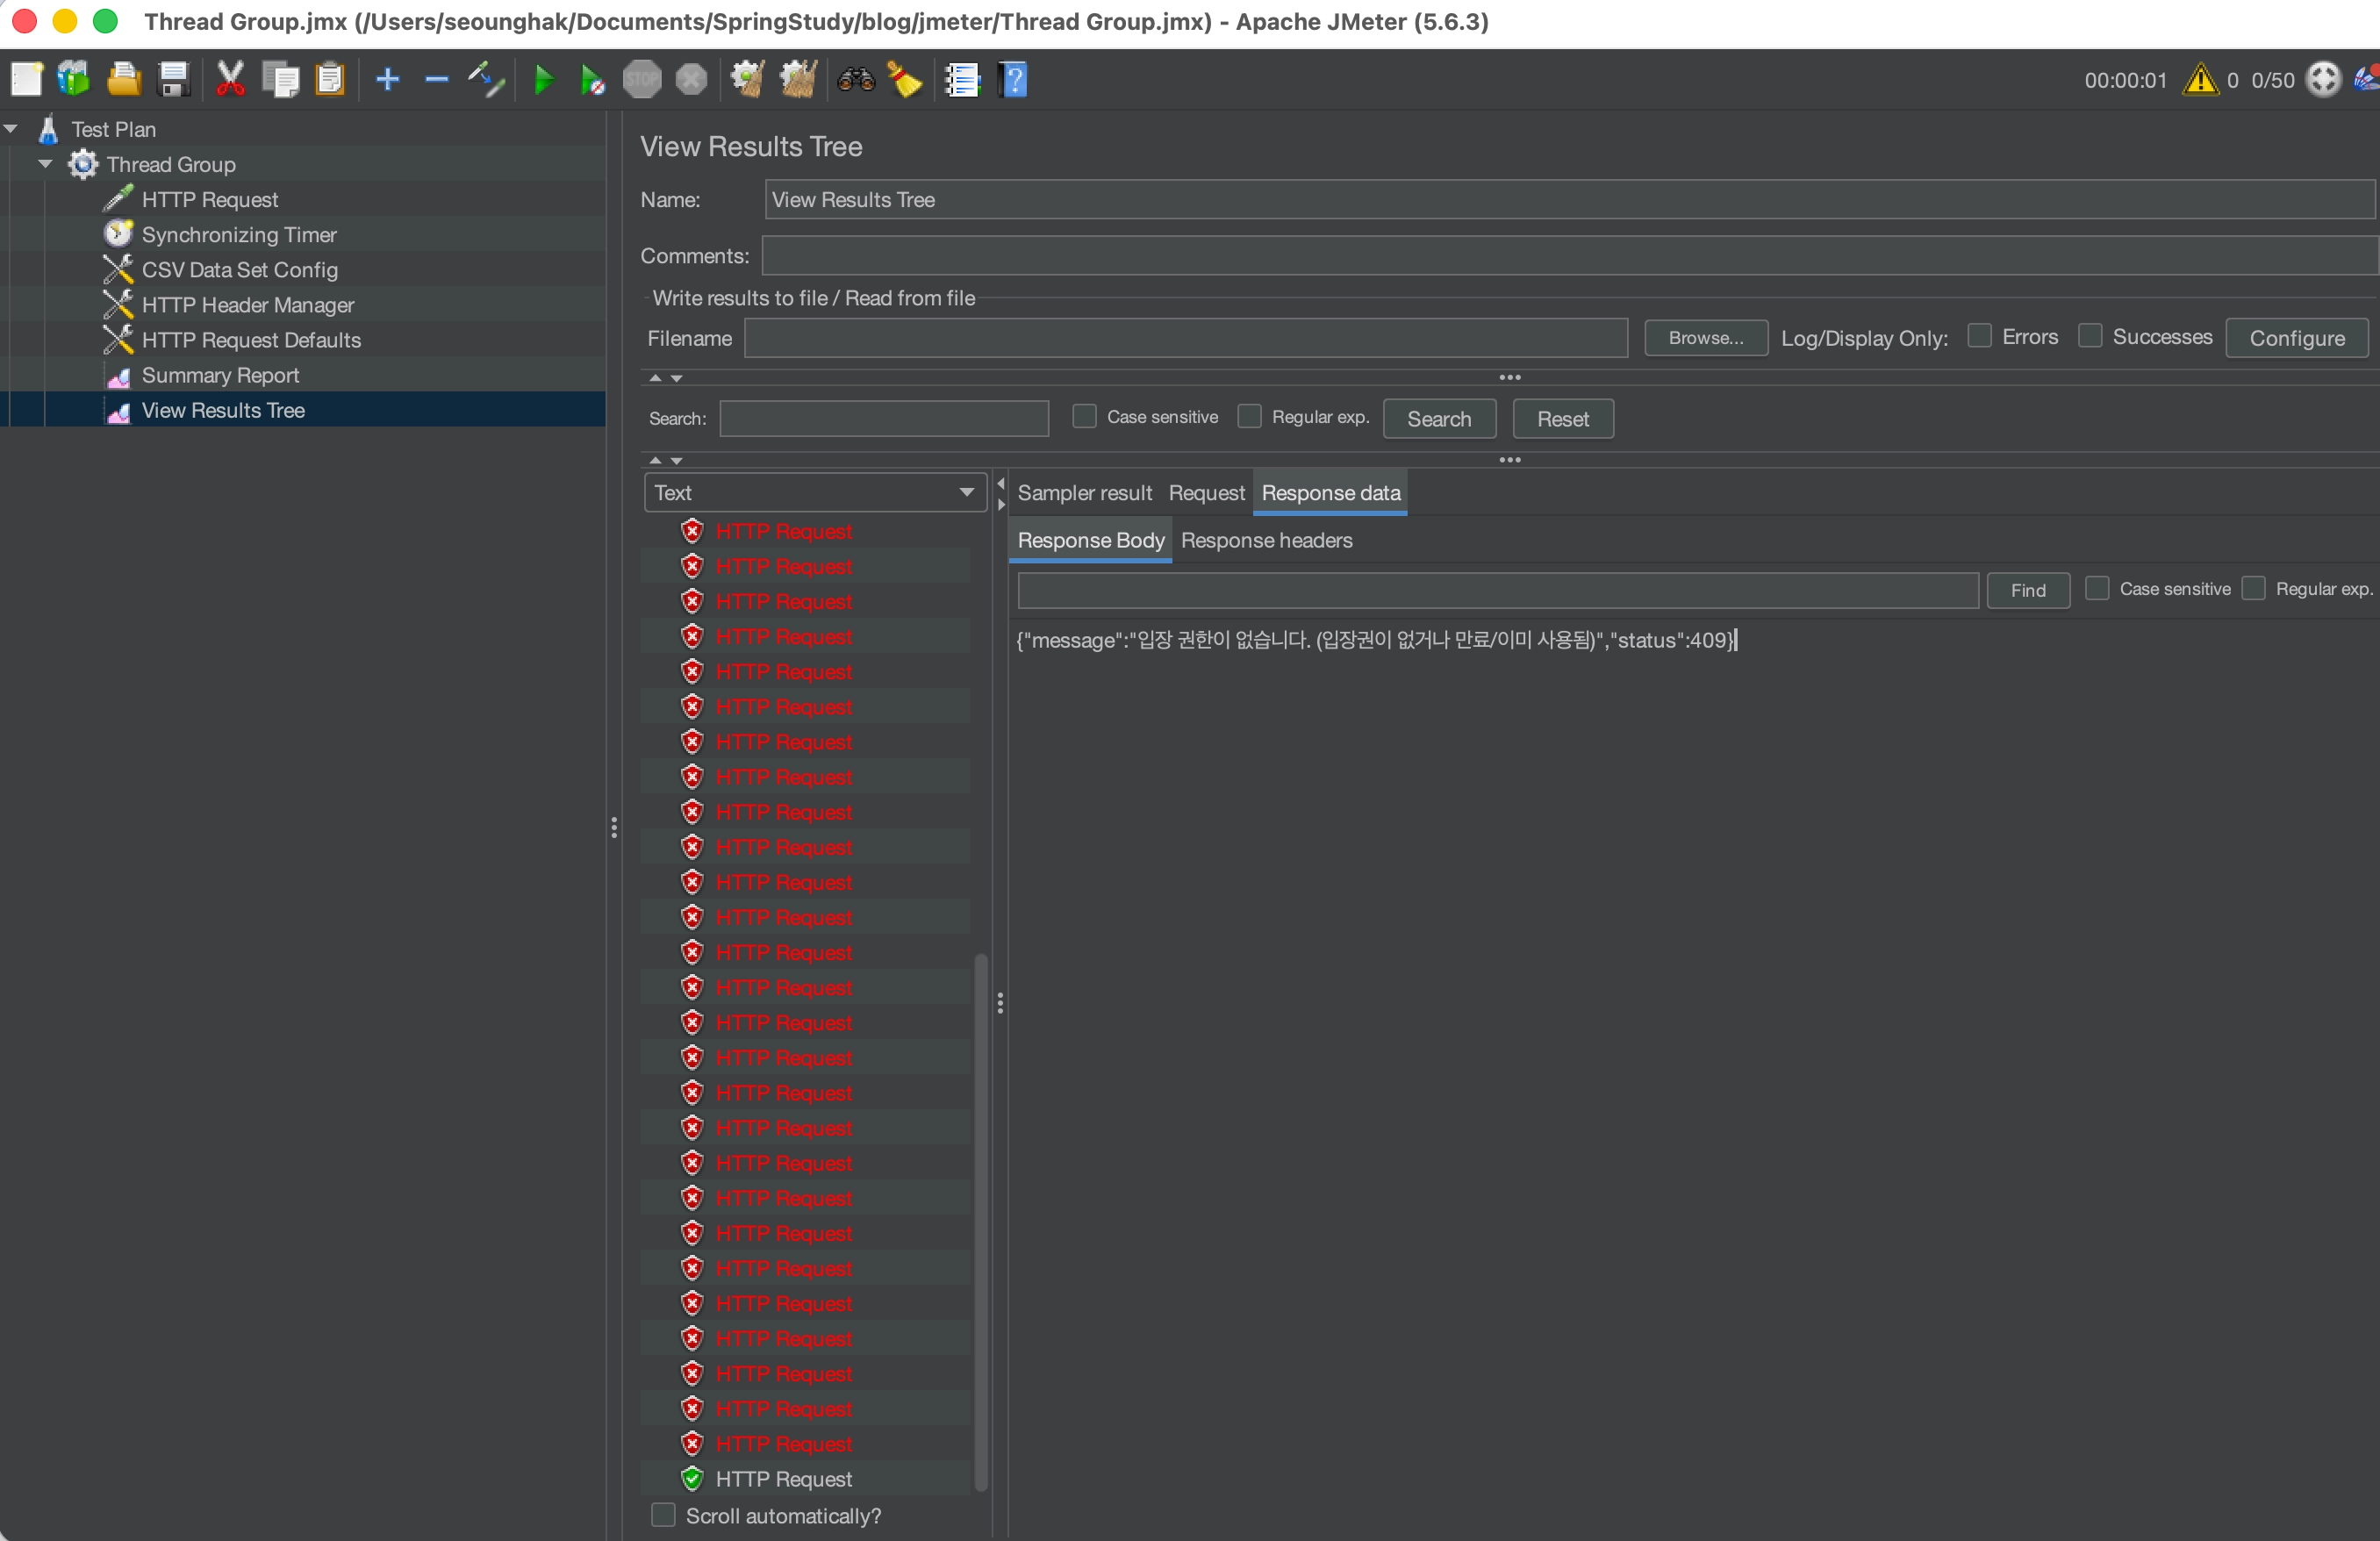
Task: Save the test plan with the floppy icon
Action: click(174, 79)
